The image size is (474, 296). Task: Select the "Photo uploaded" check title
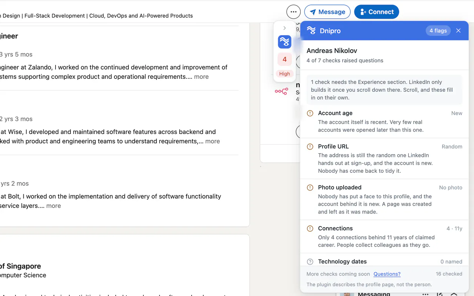[340, 188]
